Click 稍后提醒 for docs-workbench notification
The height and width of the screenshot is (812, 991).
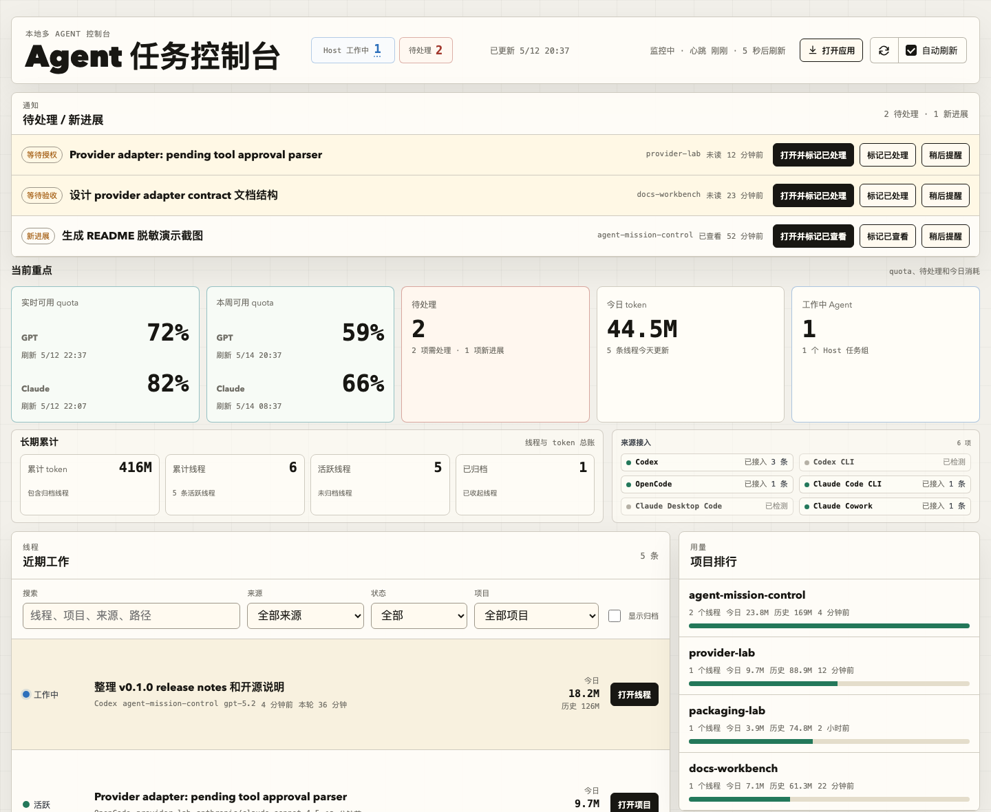pos(946,195)
